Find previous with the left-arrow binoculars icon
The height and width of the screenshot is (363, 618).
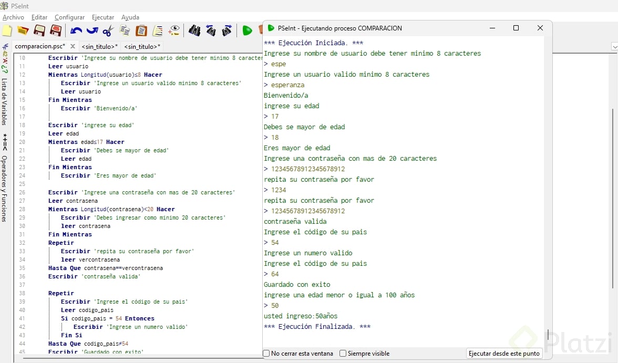pyautogui.click(x=211, y=30)
